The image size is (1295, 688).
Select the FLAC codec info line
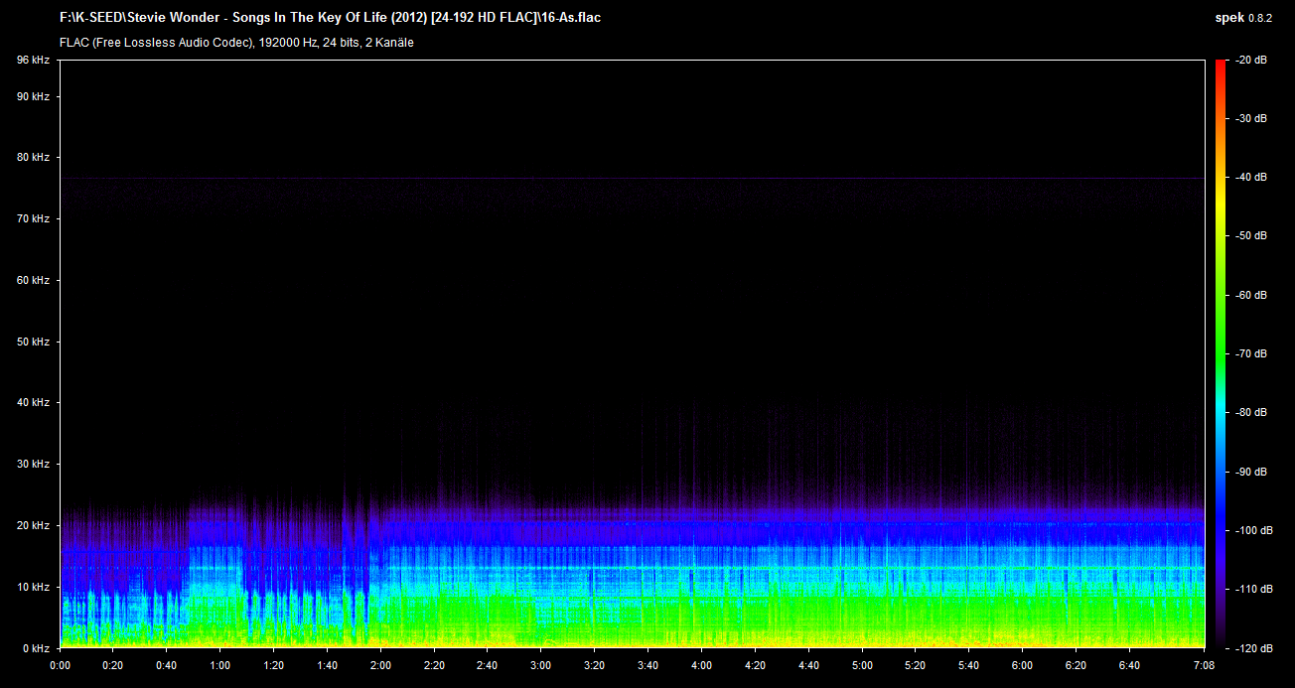click(x=236, y=43)
